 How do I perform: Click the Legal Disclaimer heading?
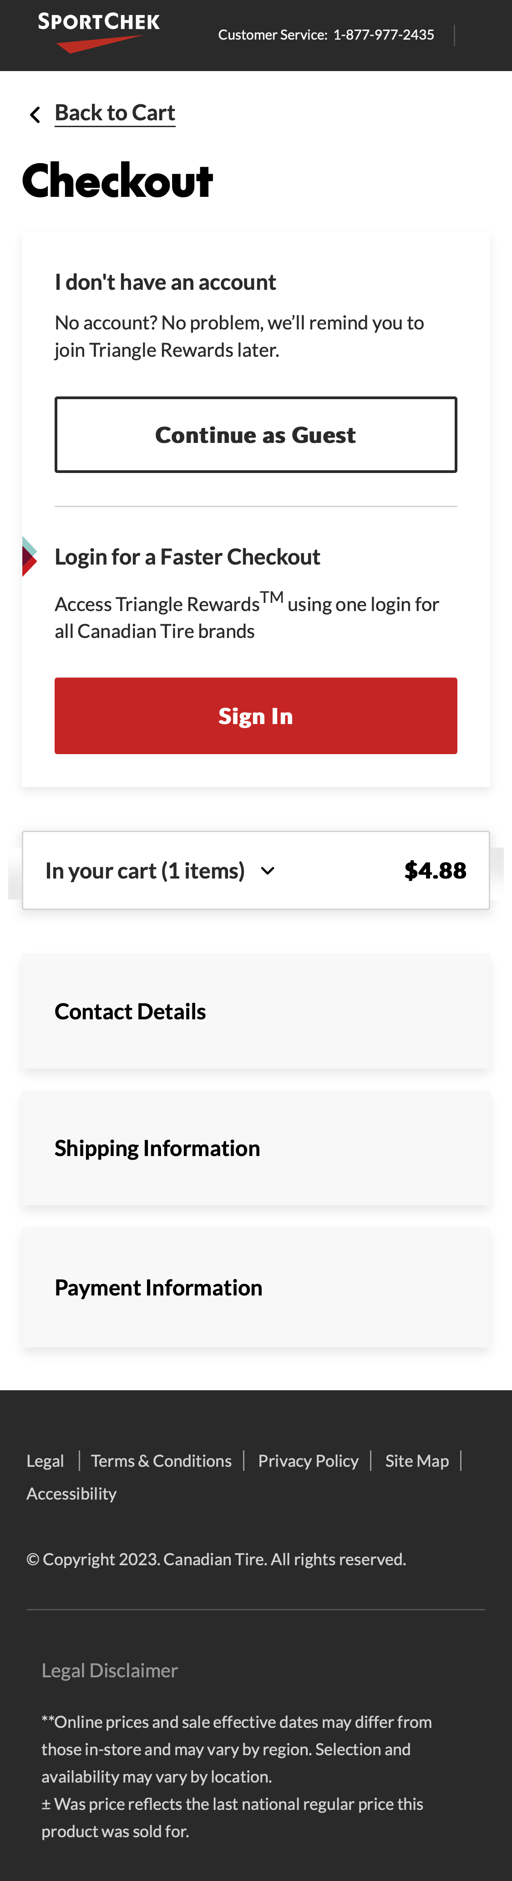click(x=109, y=1670)
